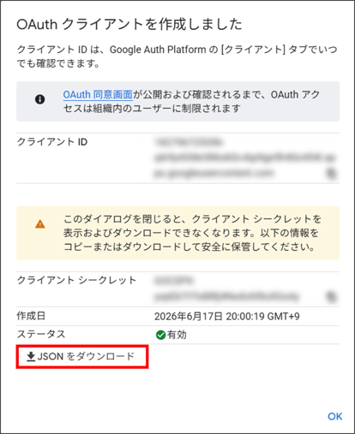Click the download arrow icon beside JSON
Viewport: 355px width, 434px height.
[31, 357]
